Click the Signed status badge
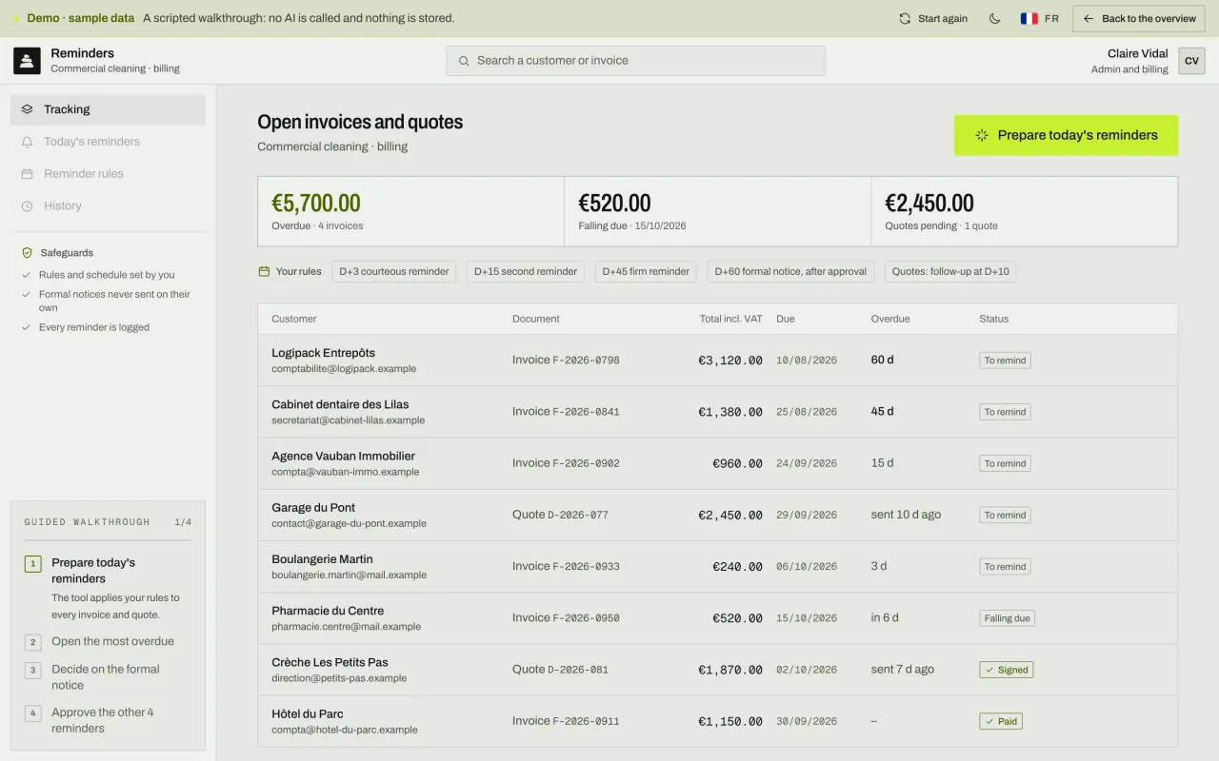Image resolution: width=1219 pixels, height=761 pixels. 1007,670
